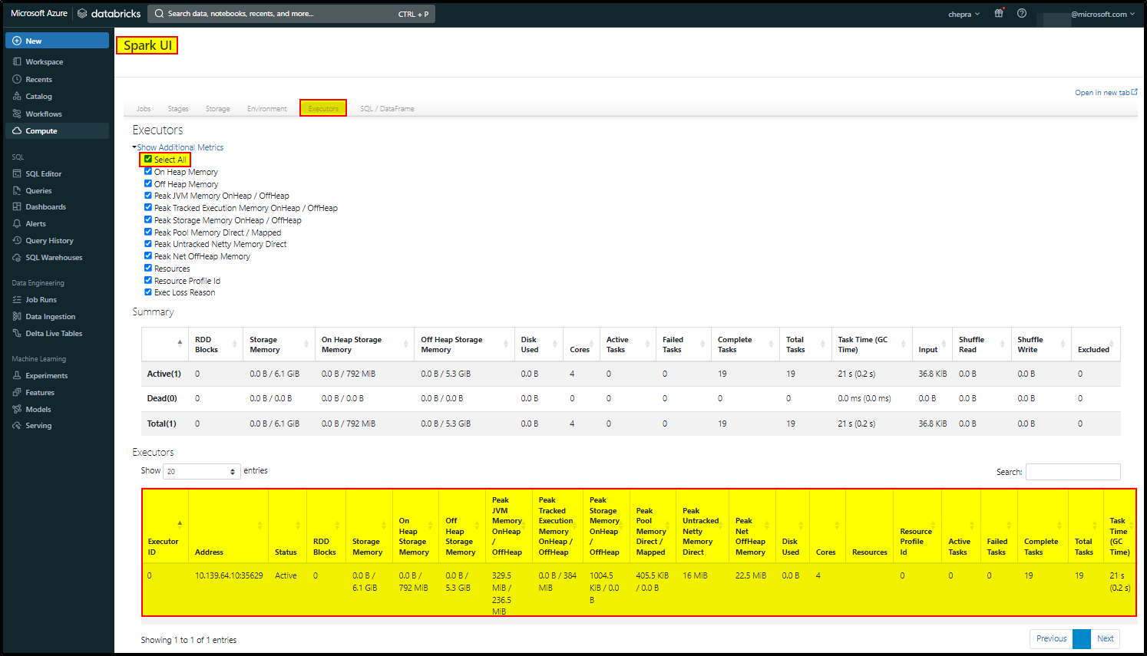Toggle Peak Untracked Netty Memory Direct
1147x656 pixels.
point(148,244)
